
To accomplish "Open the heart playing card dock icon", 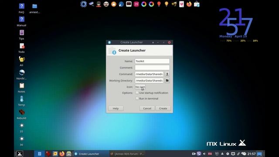I will [181, 4].
